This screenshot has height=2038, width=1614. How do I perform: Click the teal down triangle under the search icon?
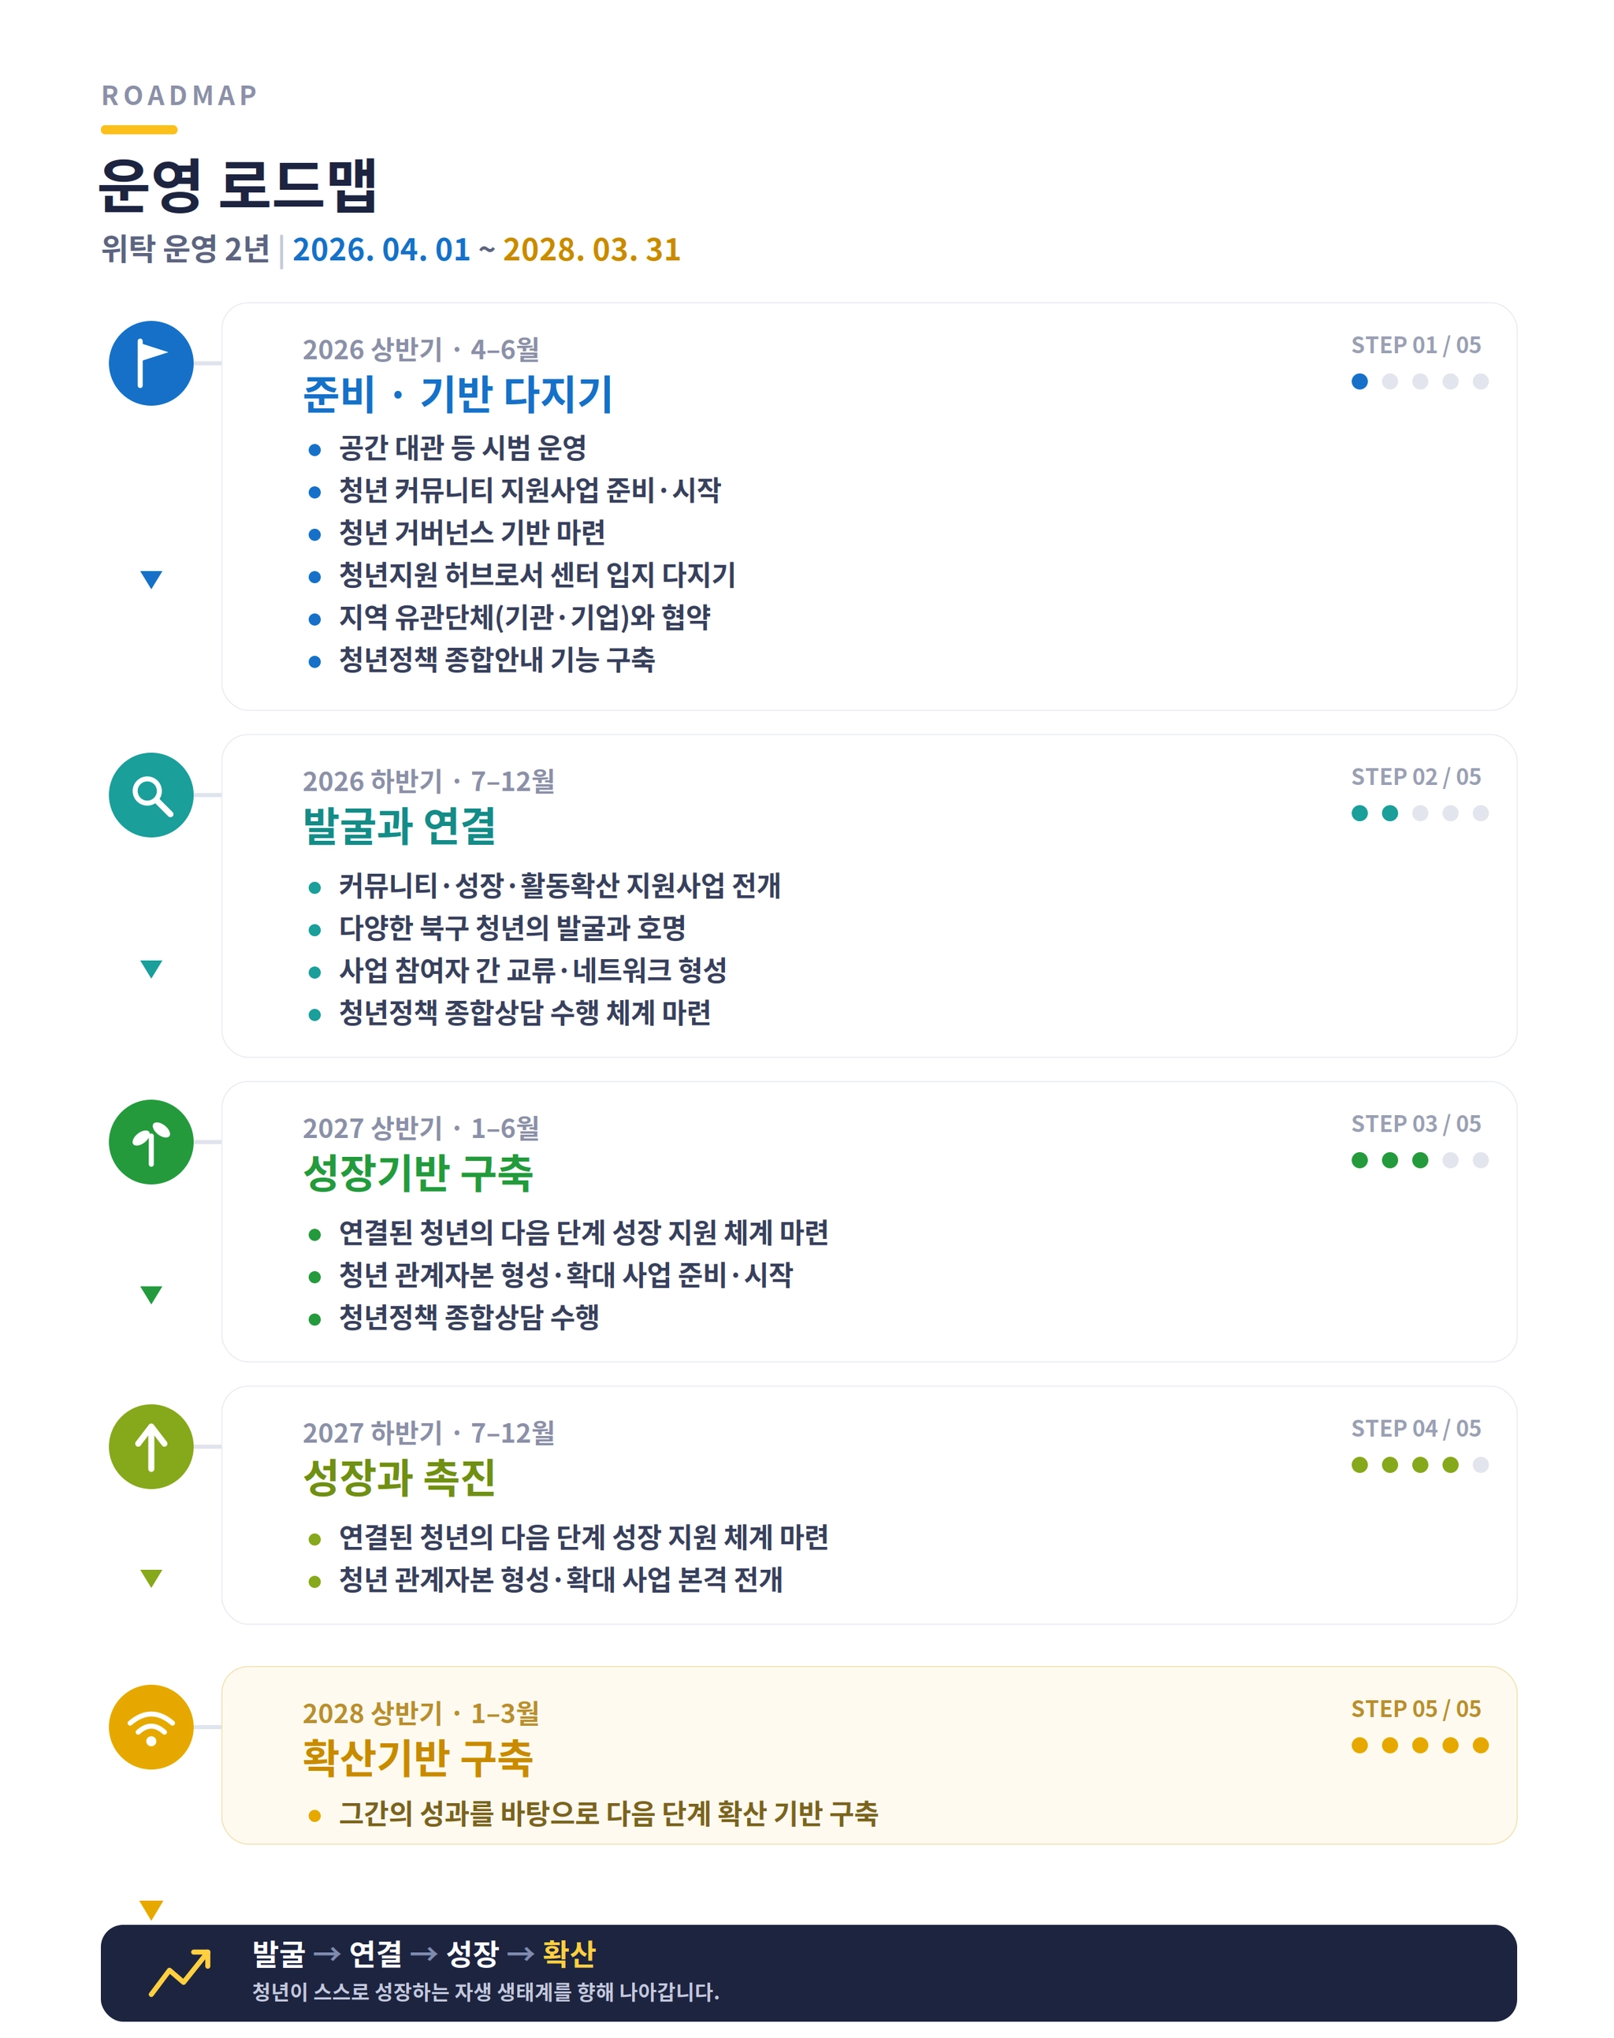[151, 969]
